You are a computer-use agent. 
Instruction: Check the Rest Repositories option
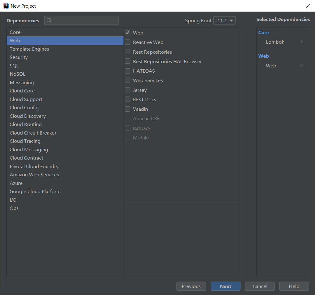click(x=127, y=52)
